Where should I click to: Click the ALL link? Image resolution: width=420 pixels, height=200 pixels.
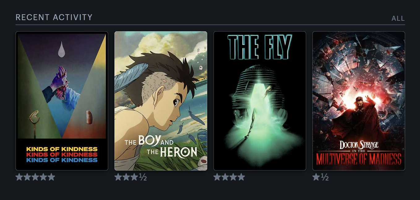[x=398, y=18]
